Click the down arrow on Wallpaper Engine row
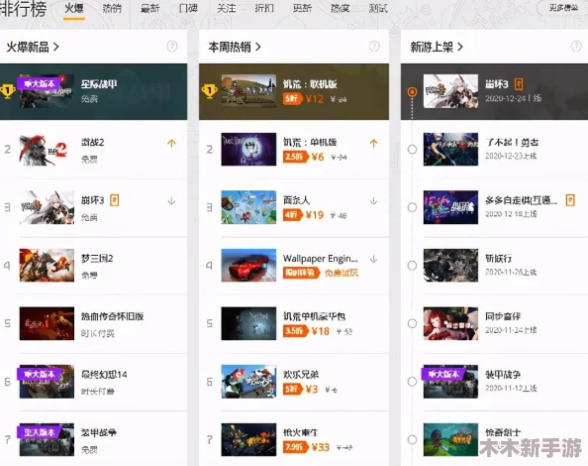Screen dimensions: 588x466 coord(373,259)
